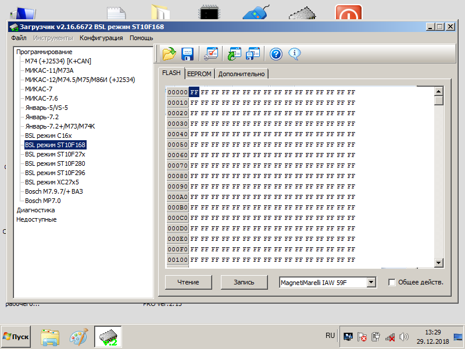Open help via blue question mark icon
Image resolution: width=465 pixels, height=349 pixels.
[x=276, y=54]
